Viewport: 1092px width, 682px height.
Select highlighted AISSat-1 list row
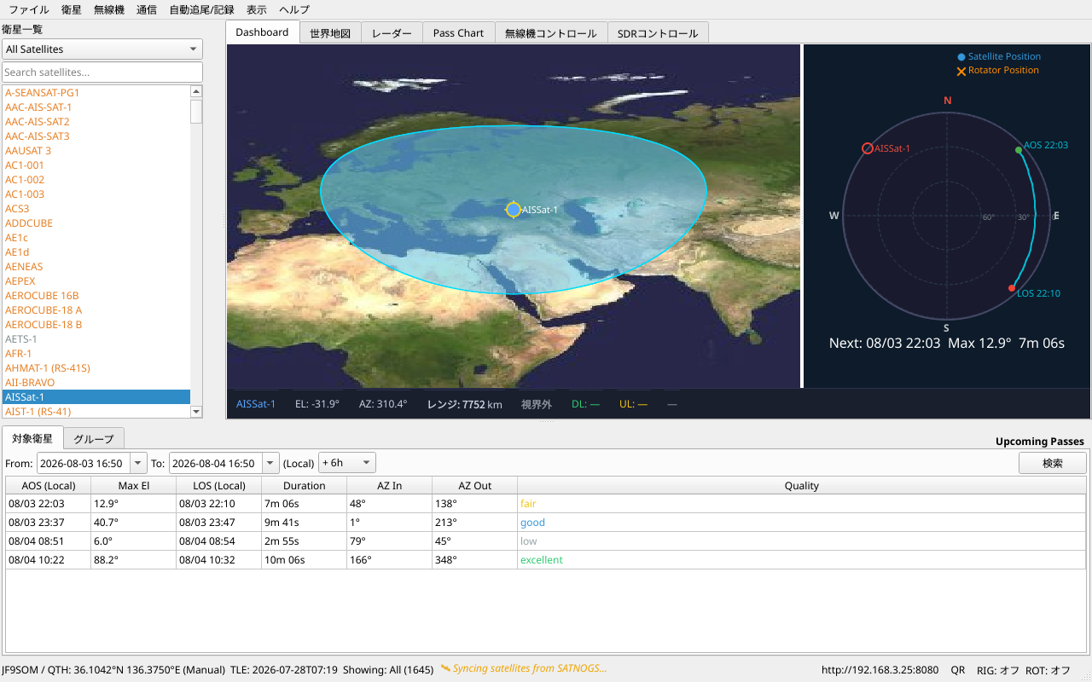point(96,396)
